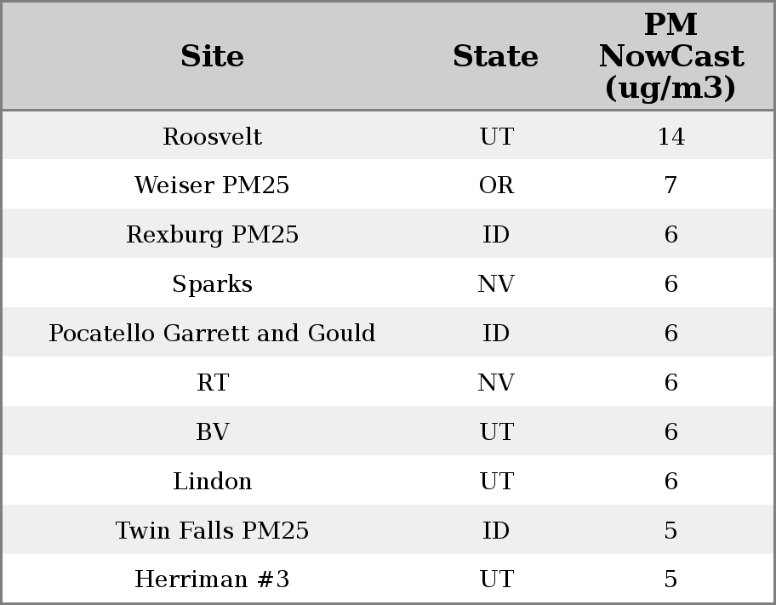Select the UT state cell in Roosvelt row
This screenshot has height=605, width=776.
[x=496, y=137]
